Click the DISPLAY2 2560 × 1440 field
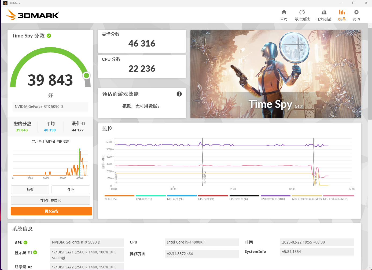The height and width of the screenshot is (270, 372). (x=87, y=267)
